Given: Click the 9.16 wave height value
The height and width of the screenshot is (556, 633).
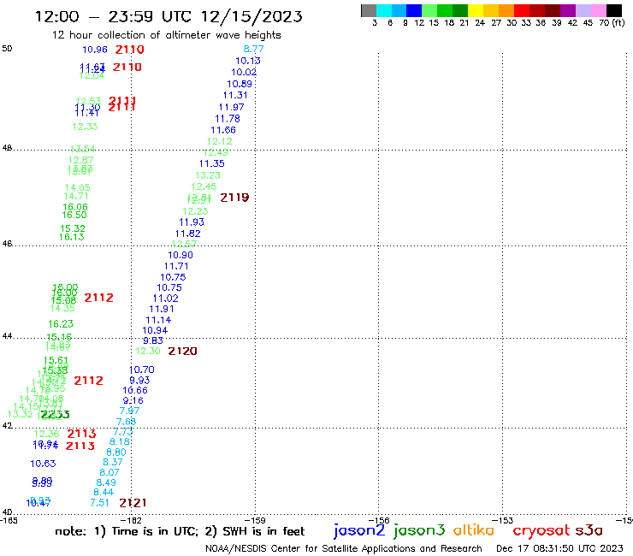Looking at the screenshot, I should [133, 400].
